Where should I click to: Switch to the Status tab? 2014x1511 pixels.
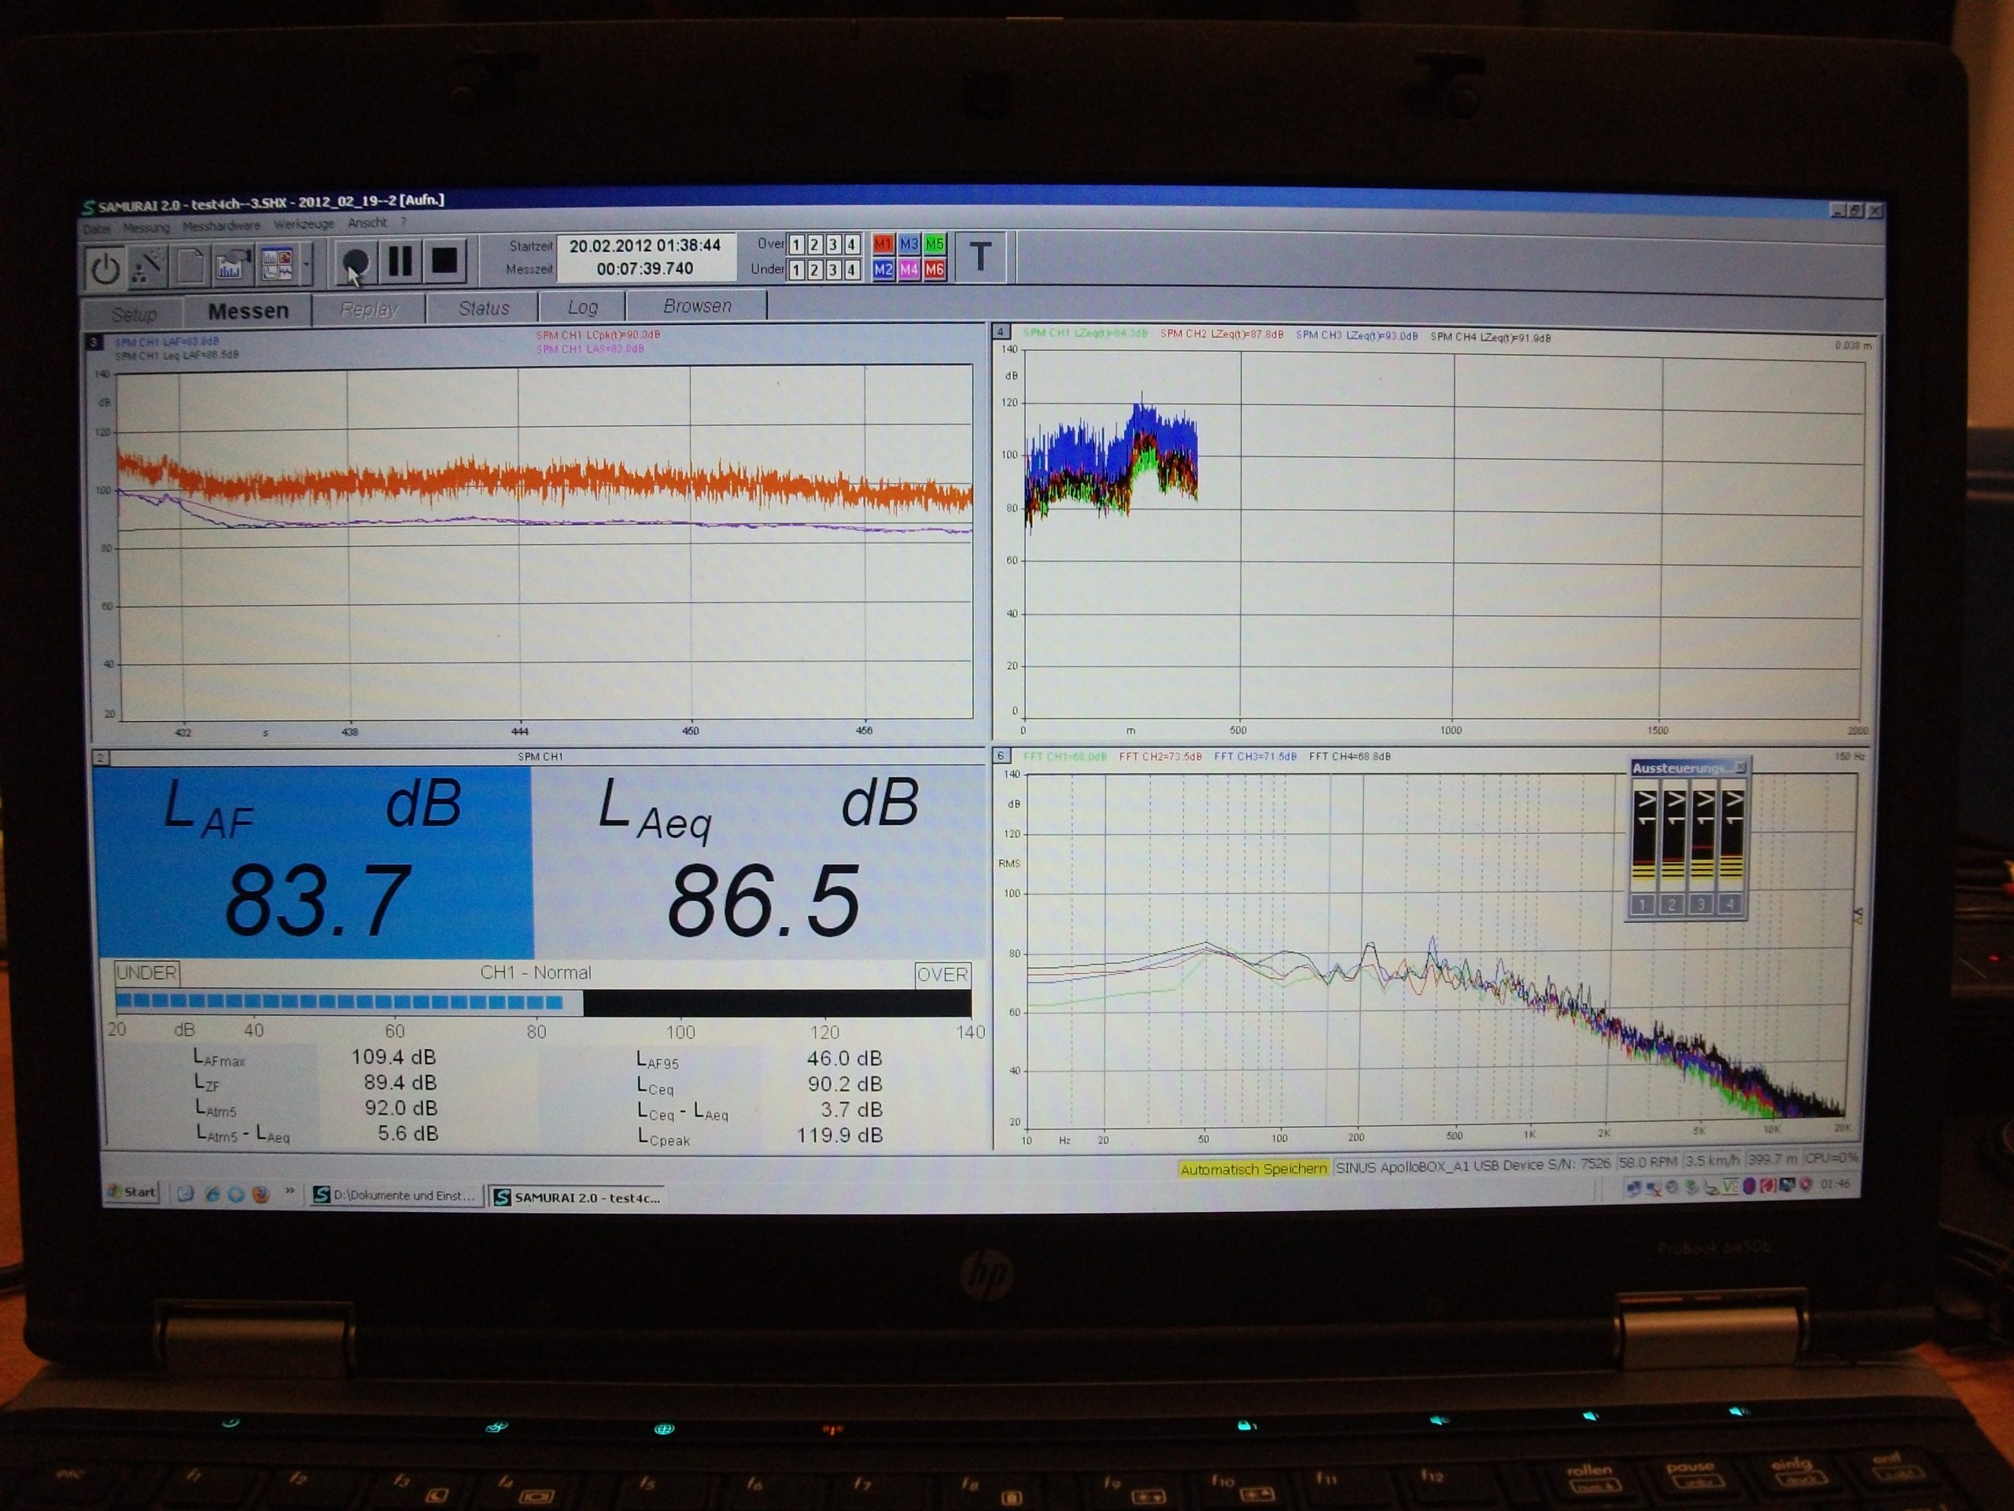coord(484,308)
